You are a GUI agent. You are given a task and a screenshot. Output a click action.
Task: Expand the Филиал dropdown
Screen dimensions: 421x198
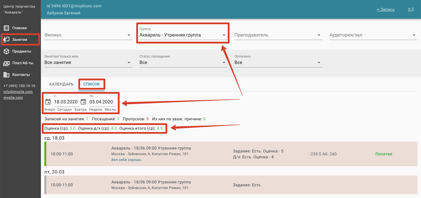tap(129, 35)
